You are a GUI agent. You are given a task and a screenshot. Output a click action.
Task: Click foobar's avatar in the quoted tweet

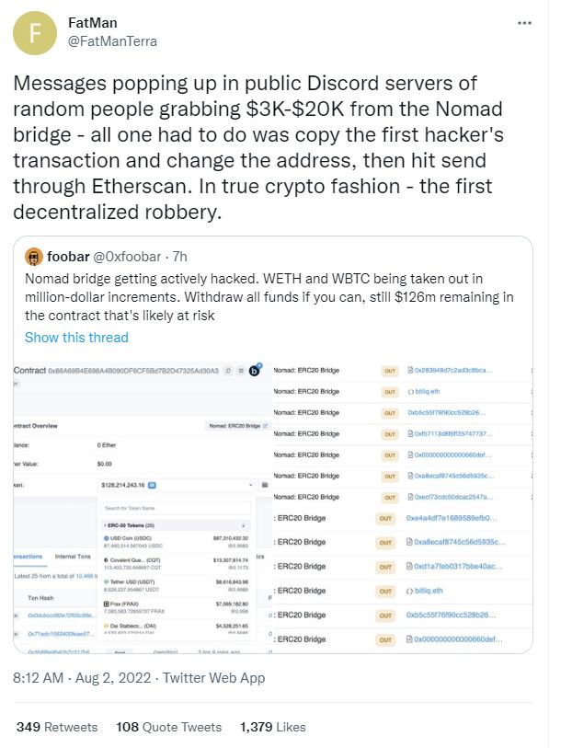tap(35, 256)
